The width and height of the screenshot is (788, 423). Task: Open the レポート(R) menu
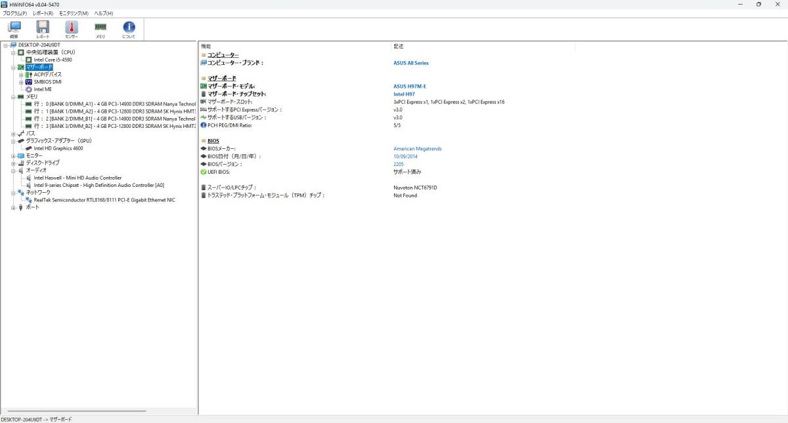[43, 13]
